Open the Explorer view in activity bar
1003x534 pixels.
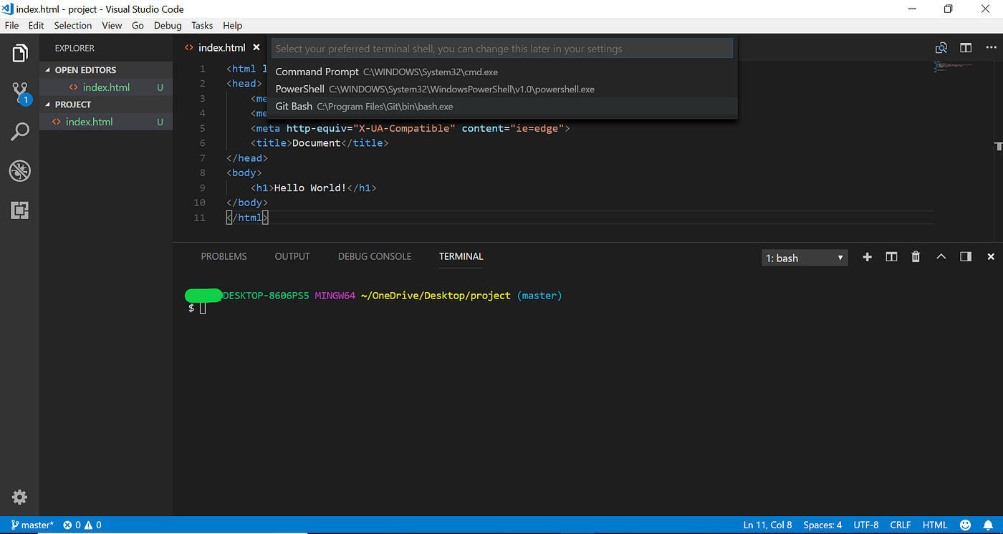20,53
